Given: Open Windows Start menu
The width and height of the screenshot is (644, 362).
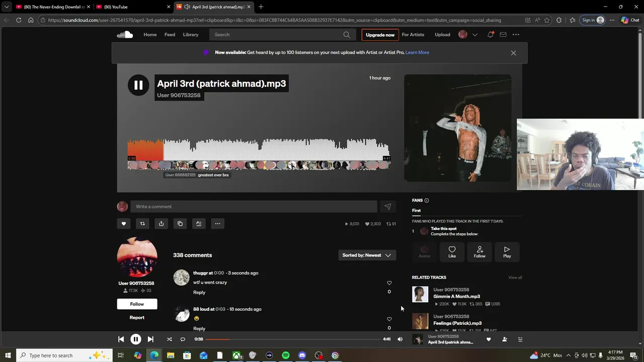Looking at the screenshot, I should click(x=8, y=355).
